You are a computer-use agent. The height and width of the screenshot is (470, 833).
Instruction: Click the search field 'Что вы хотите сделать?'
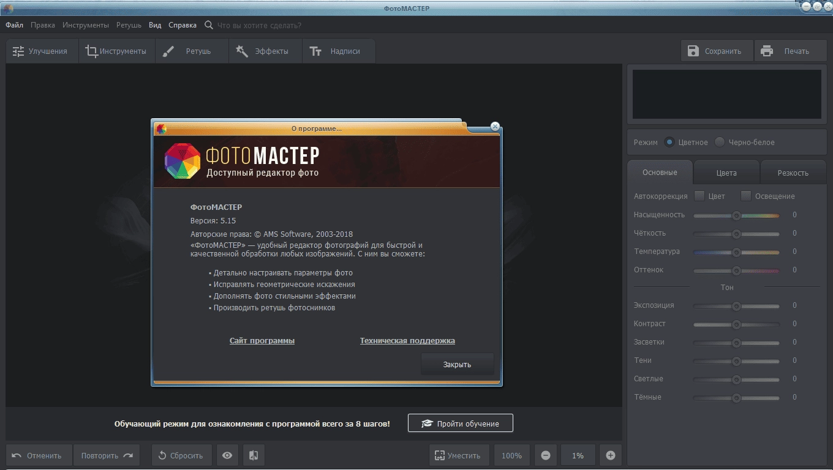point(260,25)
